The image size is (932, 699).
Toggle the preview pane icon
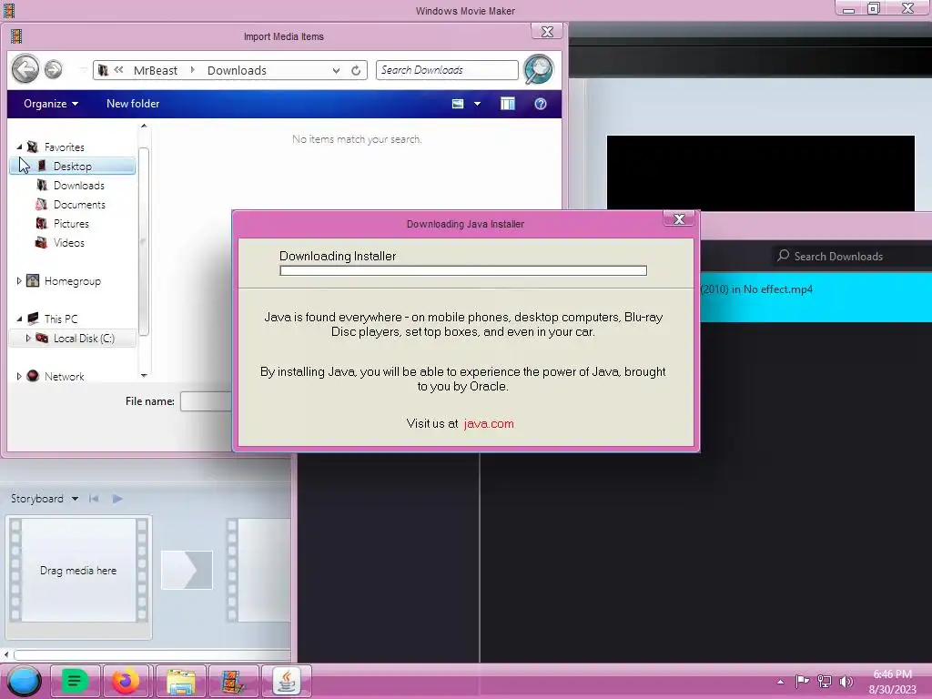(508, 104)
